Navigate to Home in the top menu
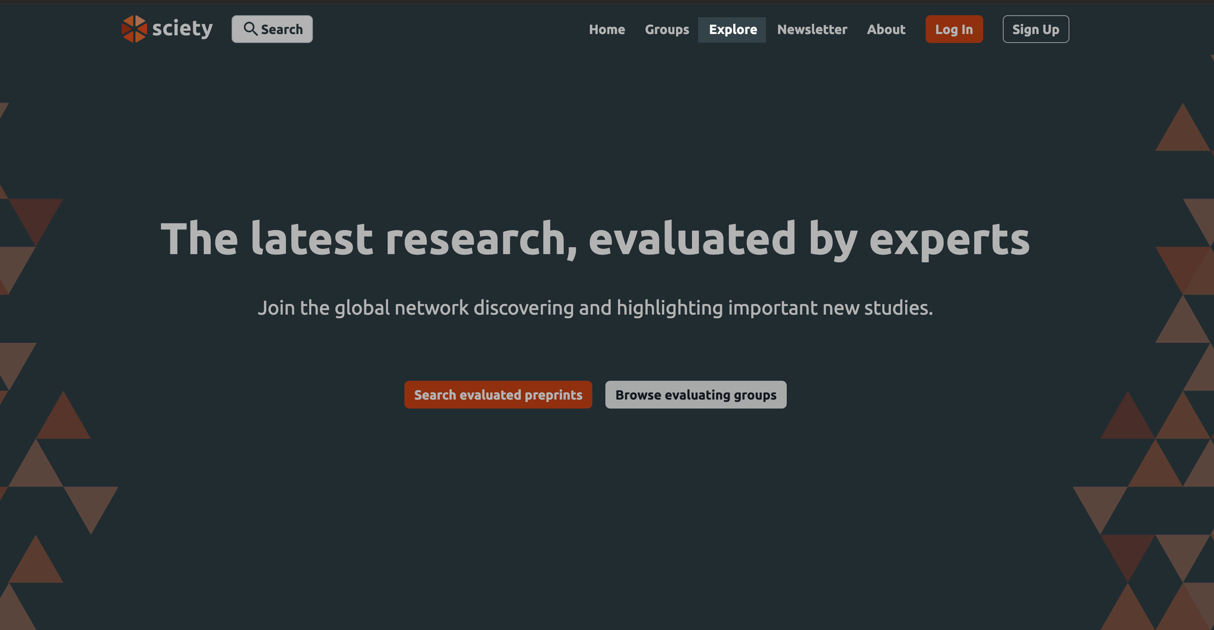This screenshot has width=1214, height=630. [607, 29]
